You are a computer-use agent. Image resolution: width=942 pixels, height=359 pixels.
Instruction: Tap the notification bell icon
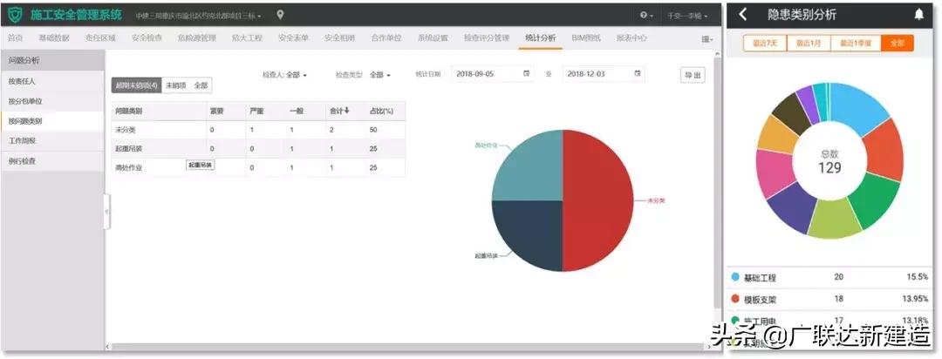click(x=918, y=15)
